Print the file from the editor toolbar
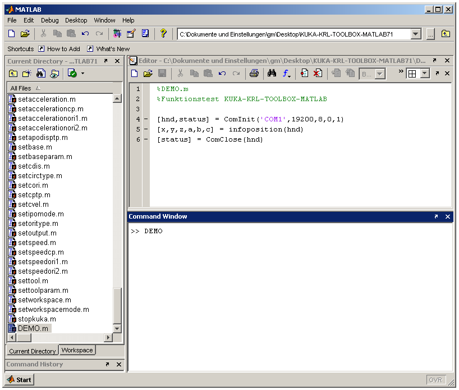459x390 pixels. tap(254, 74)
